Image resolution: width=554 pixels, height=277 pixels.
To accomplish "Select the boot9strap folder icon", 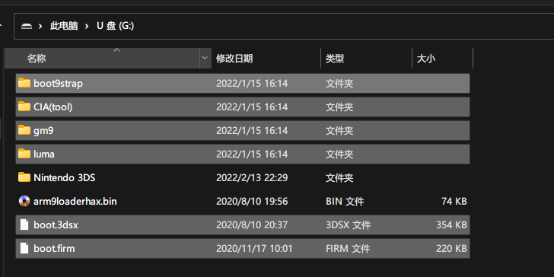I will click(24, 83).
